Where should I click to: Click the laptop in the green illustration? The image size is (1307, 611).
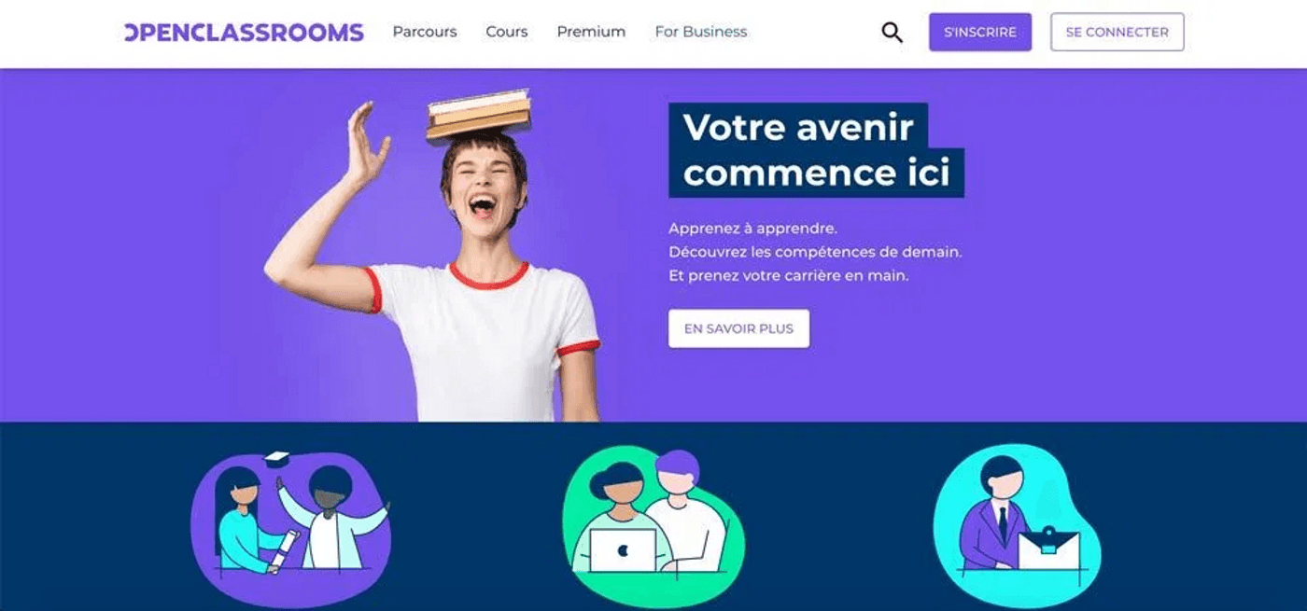(x=623, y=550)
